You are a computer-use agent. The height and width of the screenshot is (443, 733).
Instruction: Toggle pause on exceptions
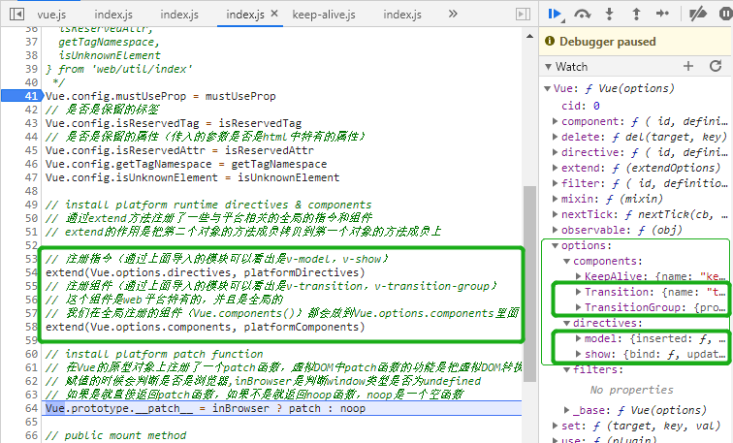(x=726, y=14)
